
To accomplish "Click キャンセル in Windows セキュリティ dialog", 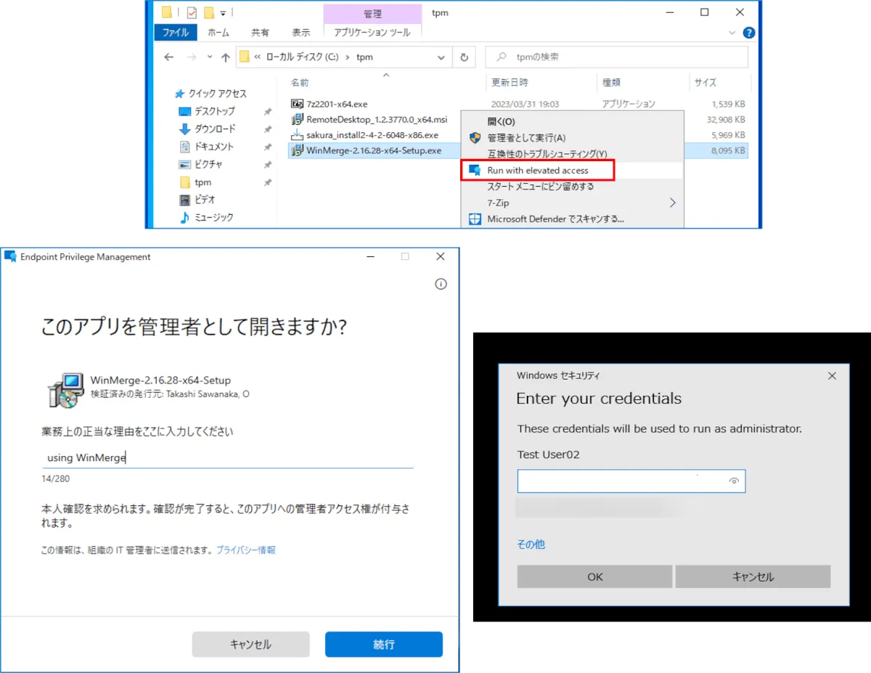I will tap(753, 576).
